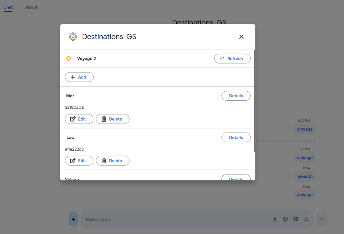Click the dialog's vertical scrollbar

pos(255,101)
